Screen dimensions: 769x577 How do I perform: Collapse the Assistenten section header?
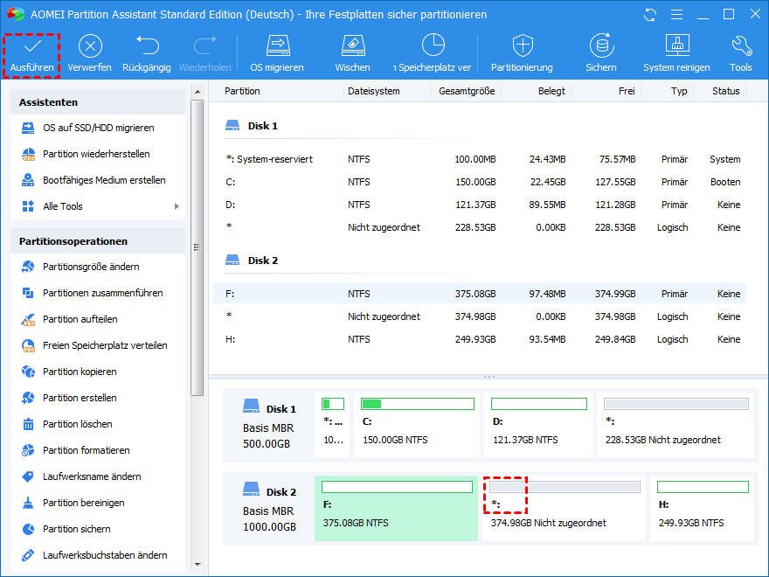(x=98, y=102)
